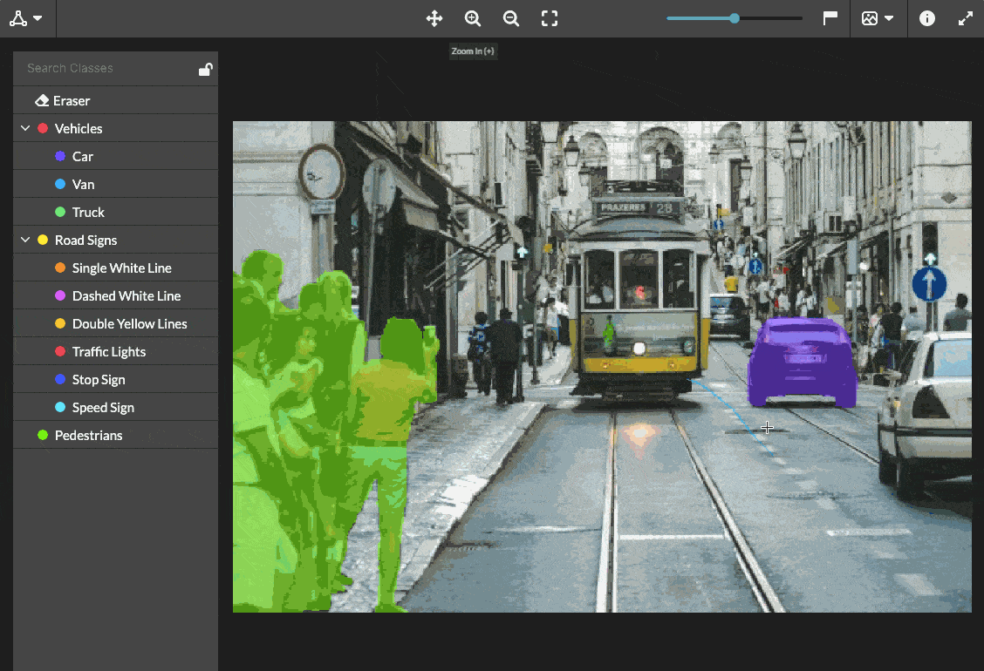Select the Eraser tool
Image resolution: width=984 pixels, height=671 pixels.
coord(72,101)
